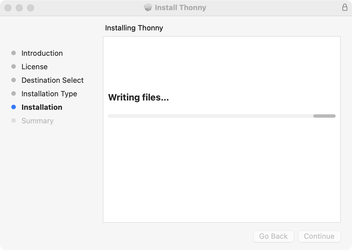Click the License step bullet
352x250 pixels.
(x=14, y=66)
